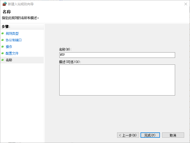The width and height of the screenshot is (190, 143).
Task: Jump to the 操作 step
Action: point(9,47)
